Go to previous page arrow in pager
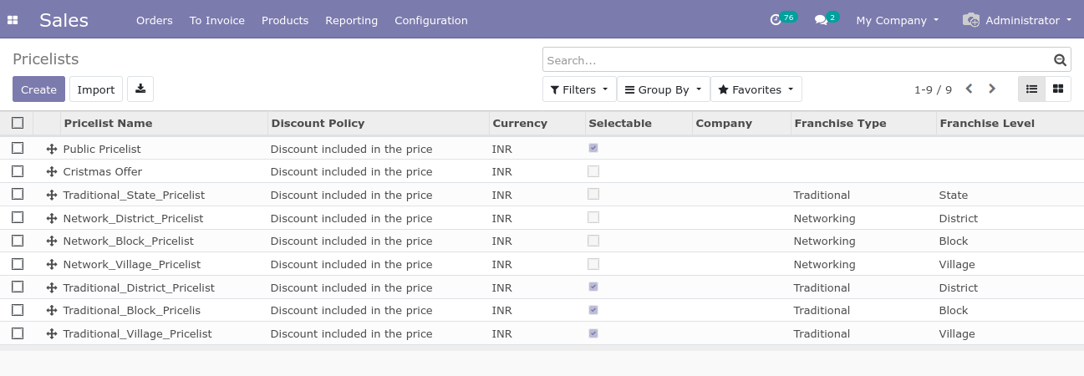Viewport: 1084px width, 376px height. (x=969, y=89)
